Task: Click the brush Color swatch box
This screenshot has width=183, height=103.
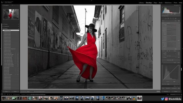Action: (176, 49)
